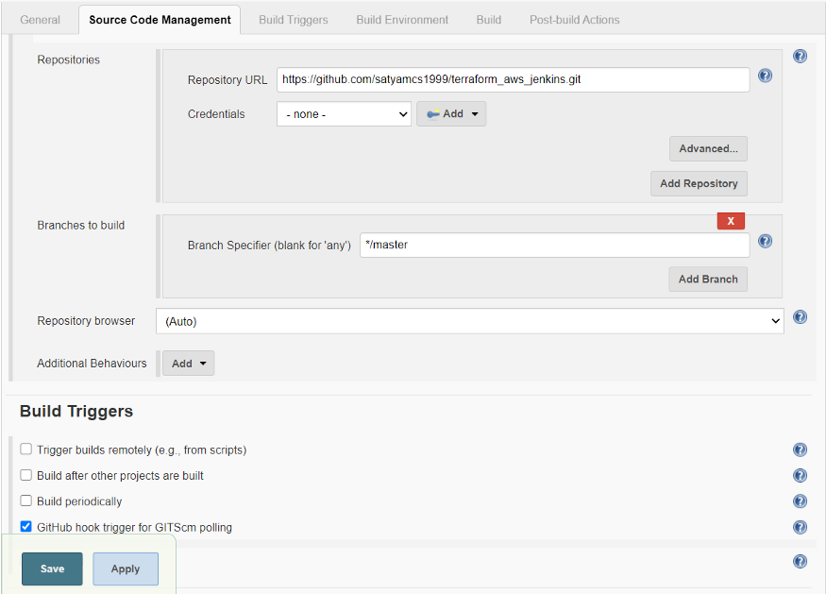Click the Add Repository button
826x594 pixels.
pyautogui.click(x=699, y=183)
